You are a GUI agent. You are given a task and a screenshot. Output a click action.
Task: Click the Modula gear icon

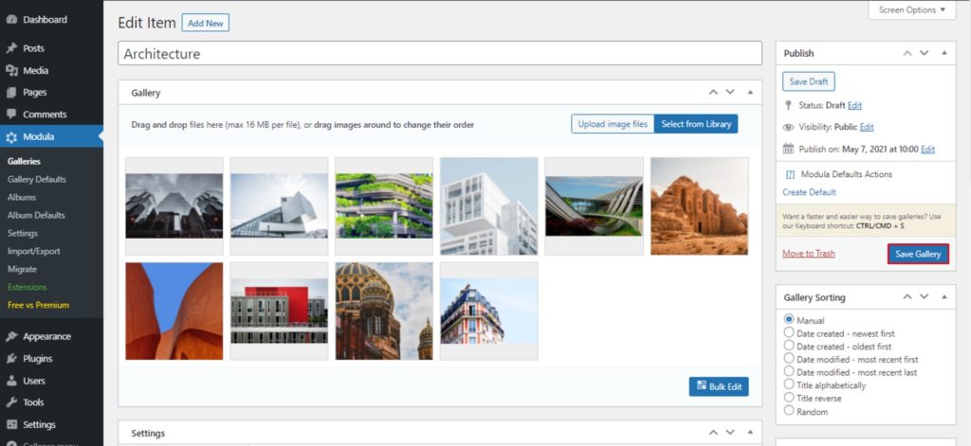[11, 136]
